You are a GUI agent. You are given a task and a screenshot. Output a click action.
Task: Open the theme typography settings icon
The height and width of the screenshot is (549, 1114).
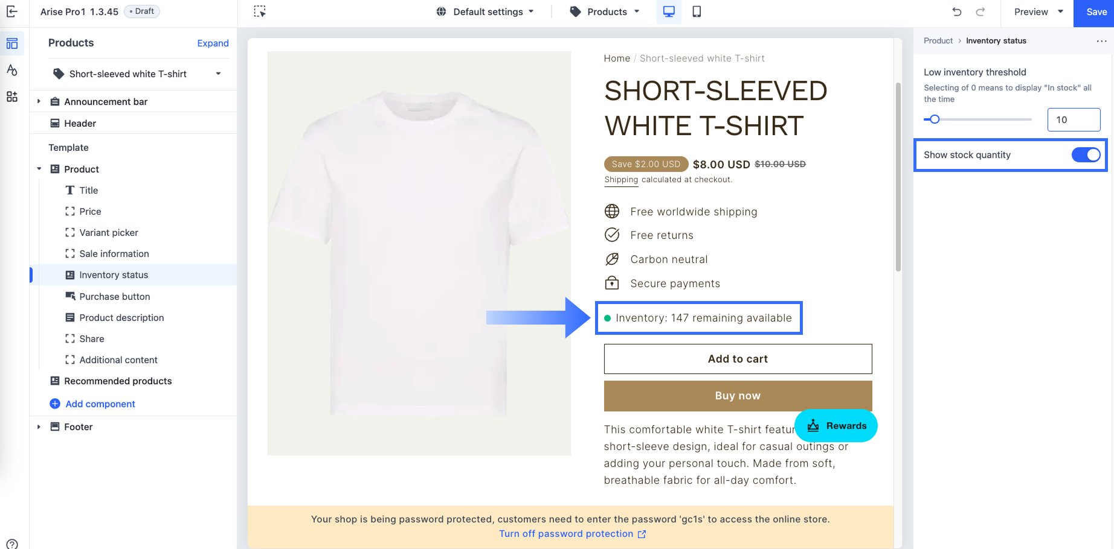coord(12,70)
